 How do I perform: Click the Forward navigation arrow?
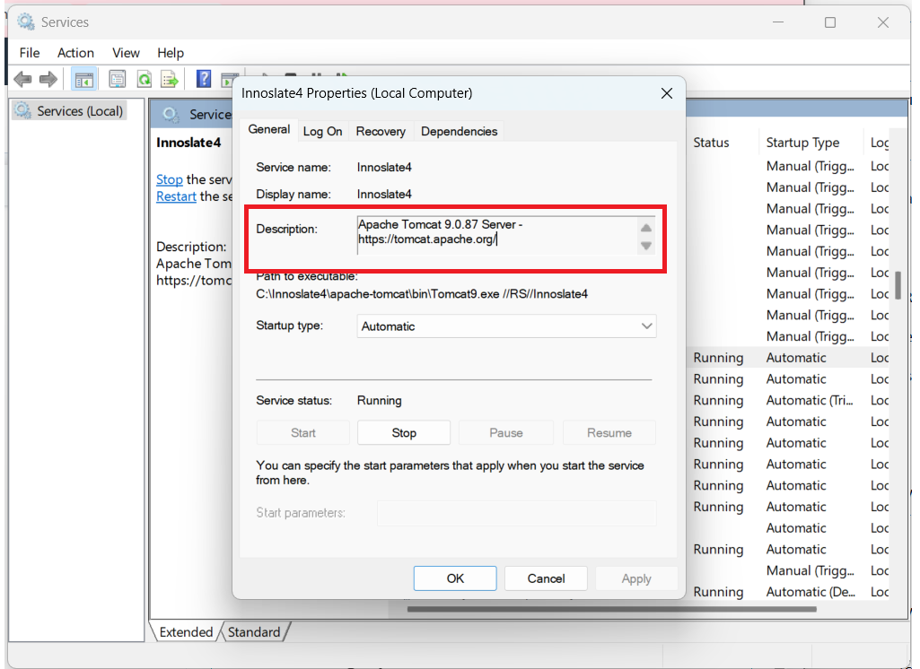(x=48, y=79)
